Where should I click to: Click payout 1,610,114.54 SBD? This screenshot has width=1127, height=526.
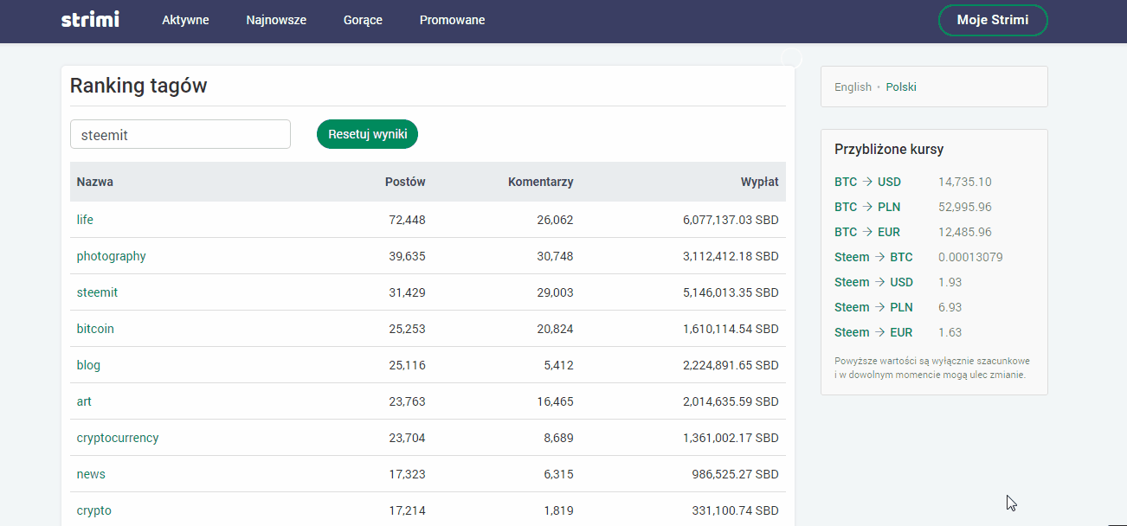tap(731, 329)
